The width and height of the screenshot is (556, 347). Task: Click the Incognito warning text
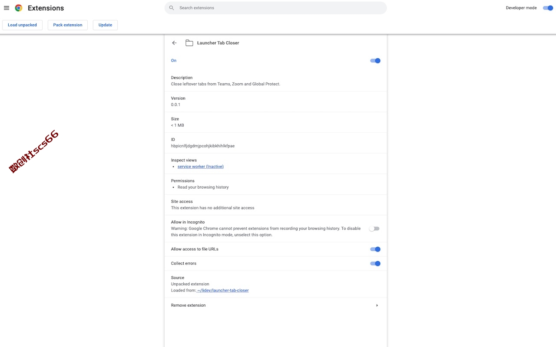(x=266, y=232)
